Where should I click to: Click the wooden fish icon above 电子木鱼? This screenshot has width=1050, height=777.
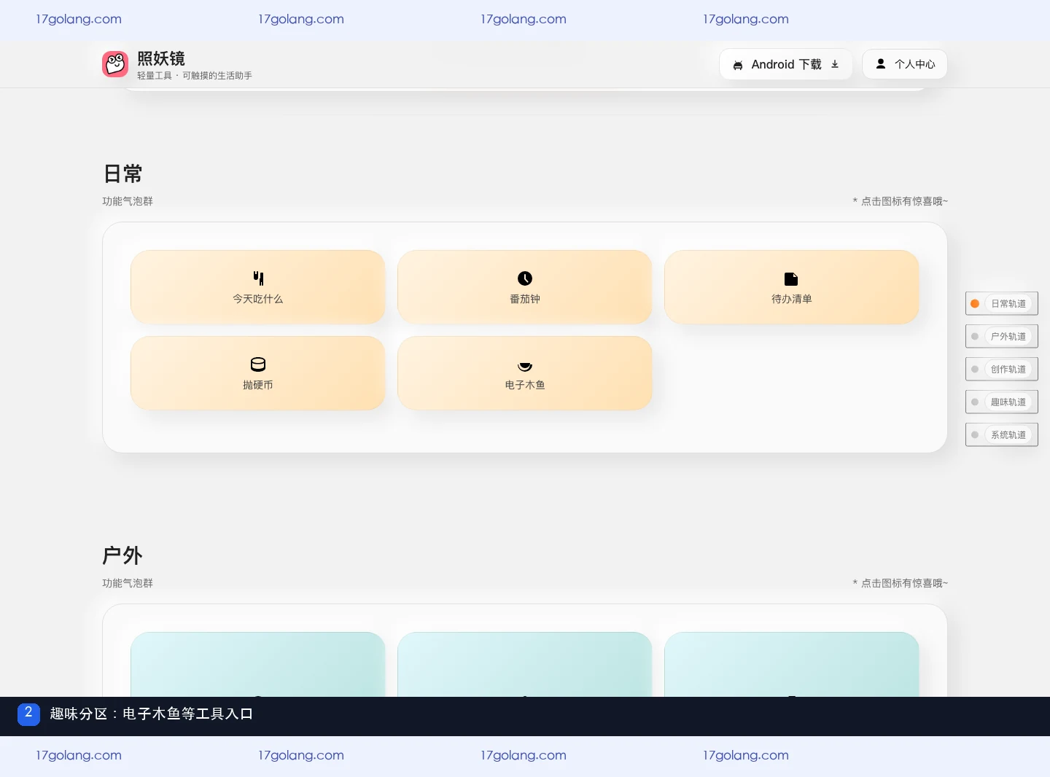tap(525, 366)
